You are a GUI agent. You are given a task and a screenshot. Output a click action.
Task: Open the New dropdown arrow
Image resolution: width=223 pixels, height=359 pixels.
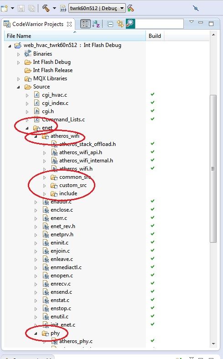(13, 9)
